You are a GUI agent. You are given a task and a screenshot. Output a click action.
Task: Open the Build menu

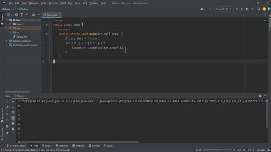point(63,3)
